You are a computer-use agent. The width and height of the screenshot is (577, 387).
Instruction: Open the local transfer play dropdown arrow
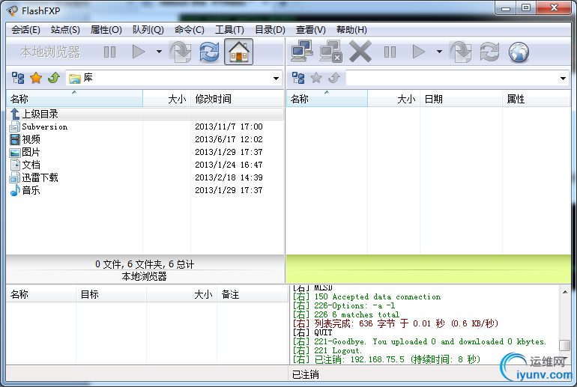click(x=159, y=52)
